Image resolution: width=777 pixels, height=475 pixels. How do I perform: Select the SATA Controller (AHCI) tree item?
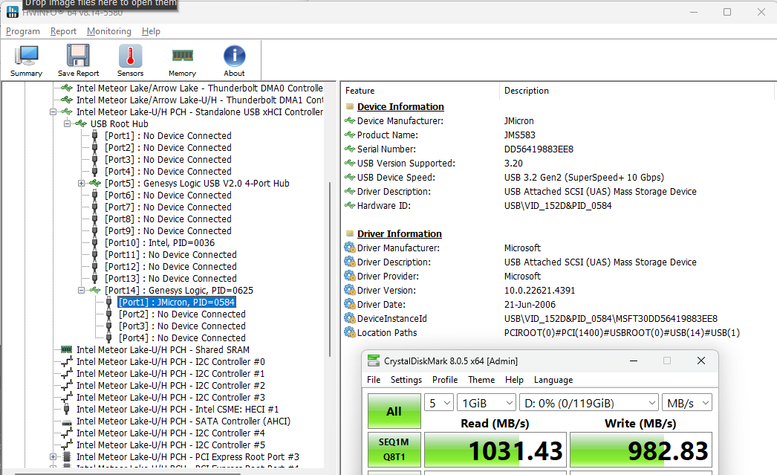pyautogui.click(x=183, y=421)
